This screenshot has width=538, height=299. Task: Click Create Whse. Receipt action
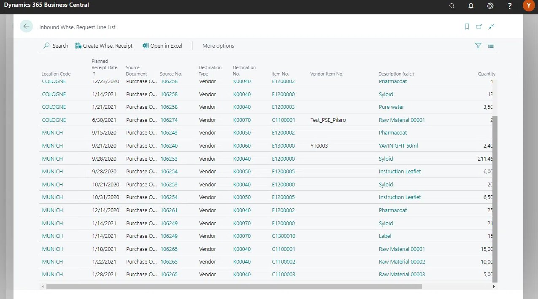[x=104, y=46]
